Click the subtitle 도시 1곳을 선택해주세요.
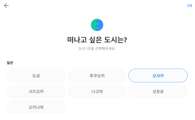Screen dimensions: 195x120 97,49
